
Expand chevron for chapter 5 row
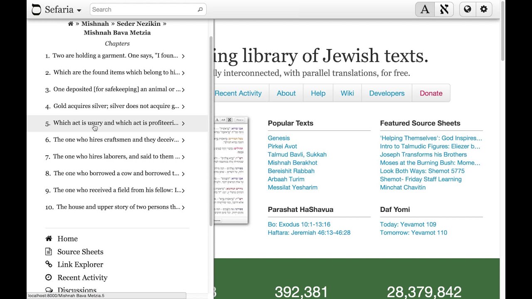point(183,123)
